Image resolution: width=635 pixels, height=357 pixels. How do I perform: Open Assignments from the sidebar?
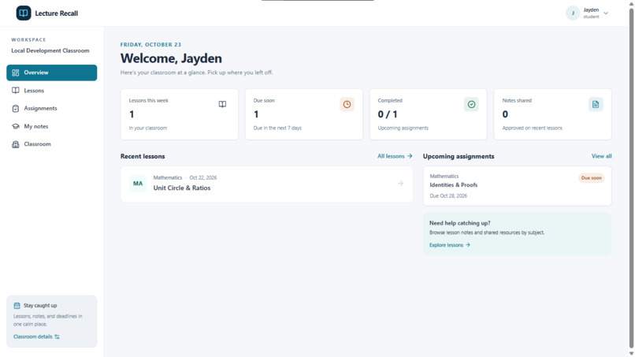51,108
